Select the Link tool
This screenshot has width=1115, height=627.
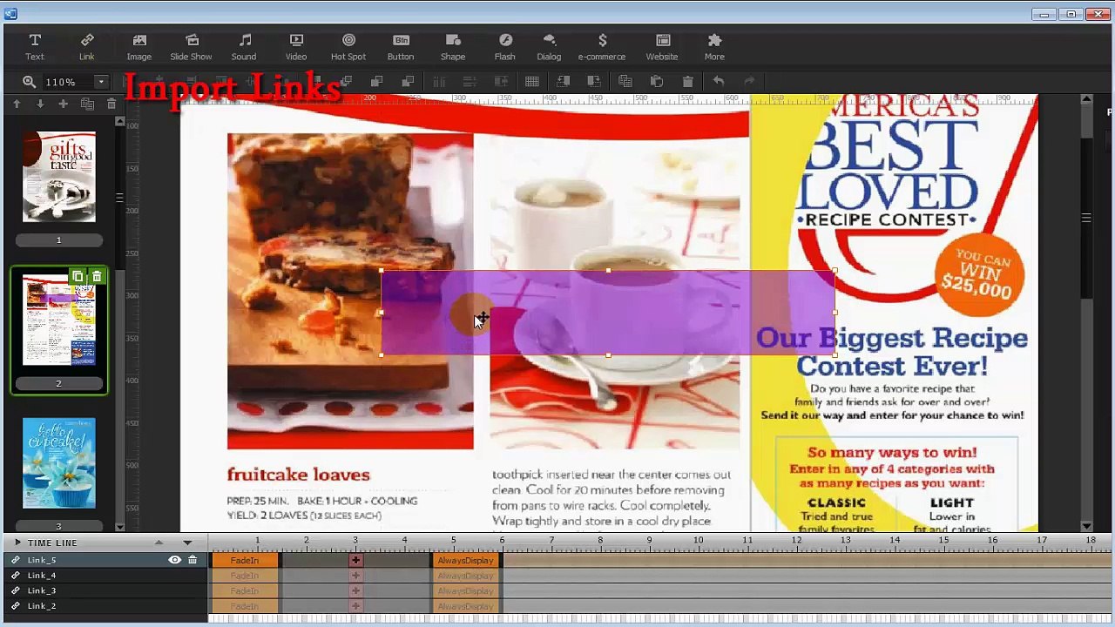pos(87,47)
